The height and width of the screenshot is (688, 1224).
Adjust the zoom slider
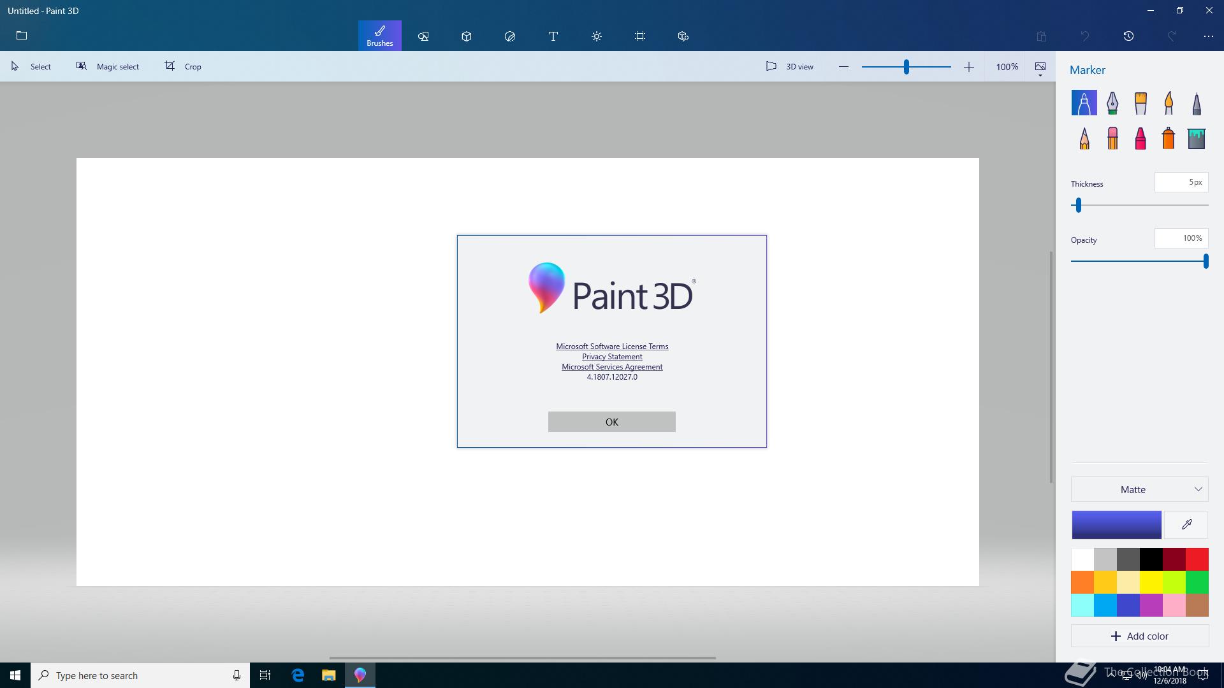(x=906, y=66)
